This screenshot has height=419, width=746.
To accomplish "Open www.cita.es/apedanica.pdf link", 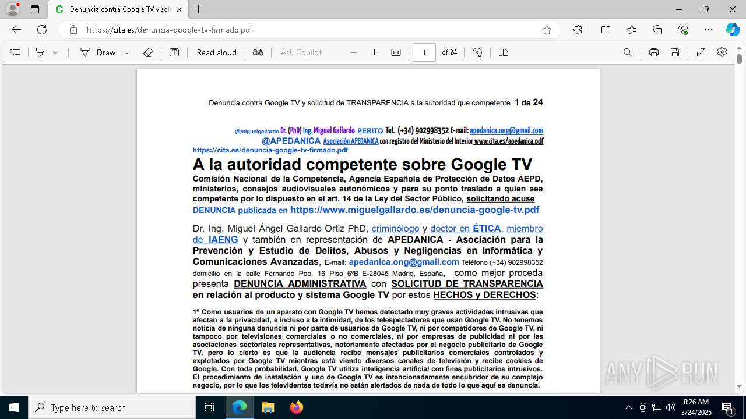I will [x=509, y=141].
